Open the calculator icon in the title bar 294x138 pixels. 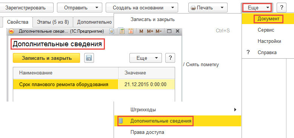pos(122,31)
